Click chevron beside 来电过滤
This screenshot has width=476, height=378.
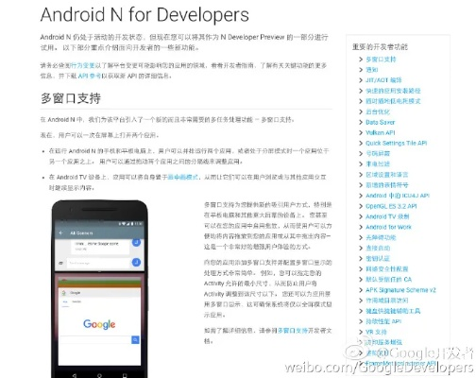pos(361,164)
